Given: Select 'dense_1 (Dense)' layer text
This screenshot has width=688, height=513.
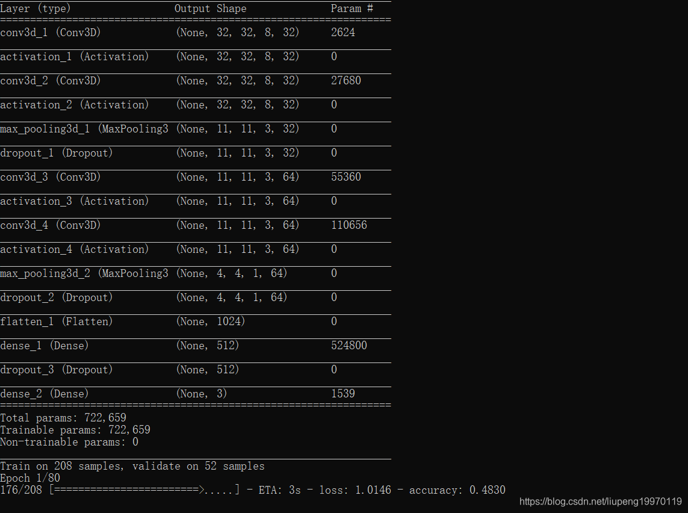Looking at the screenshot, I should (x=45, y=346).
